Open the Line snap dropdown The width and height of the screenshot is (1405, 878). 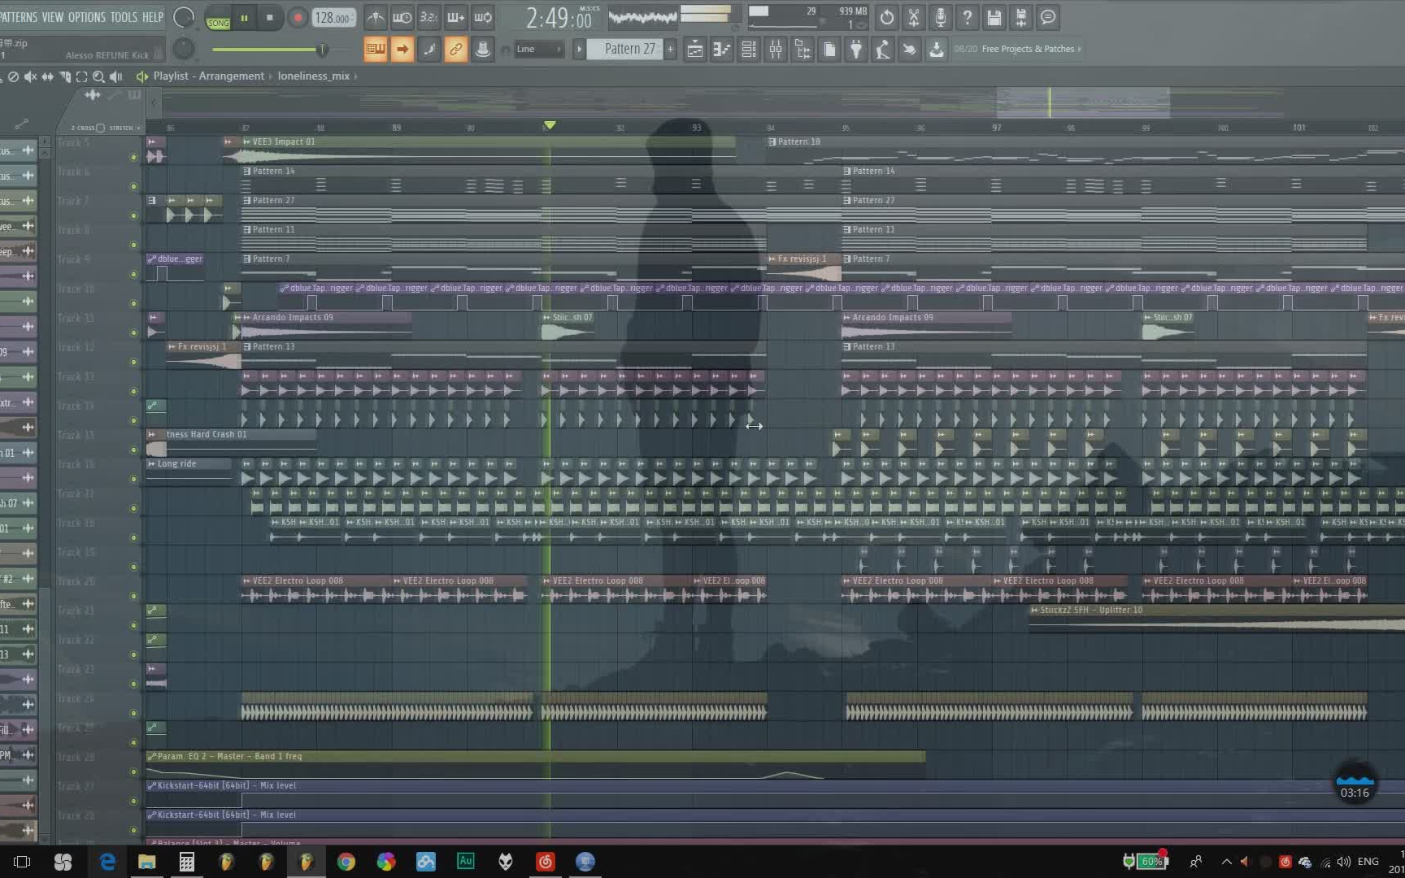539,50
